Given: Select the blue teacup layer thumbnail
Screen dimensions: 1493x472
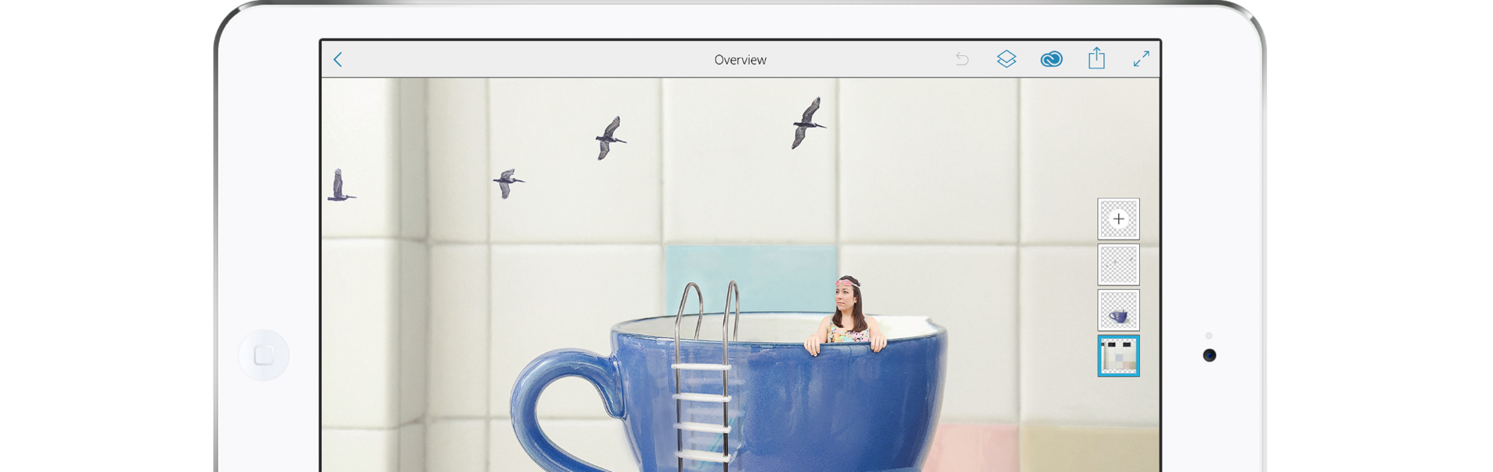Looking at the screenshot, I should (1118, 310).
